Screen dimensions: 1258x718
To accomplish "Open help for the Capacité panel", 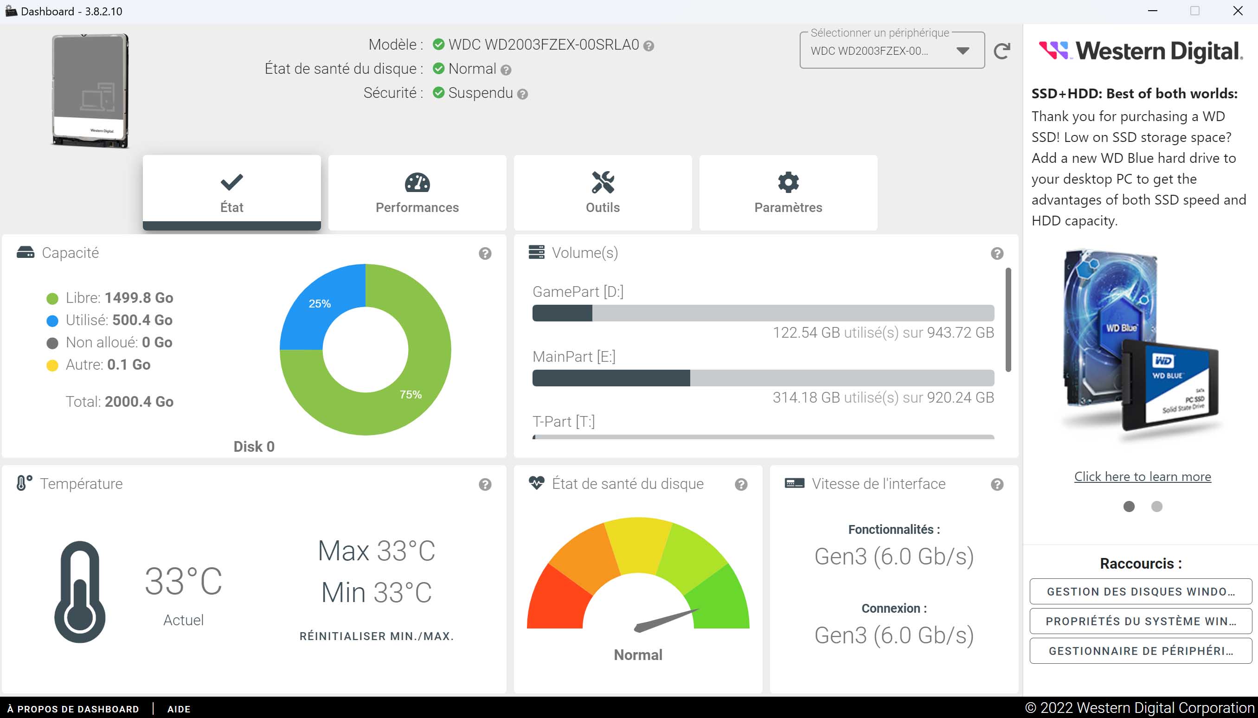I will point(485,253).
